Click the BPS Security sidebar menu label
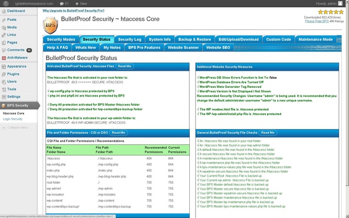Image resolution: width=349 pixels, height=218 pixels. click(x=18, y=105)
